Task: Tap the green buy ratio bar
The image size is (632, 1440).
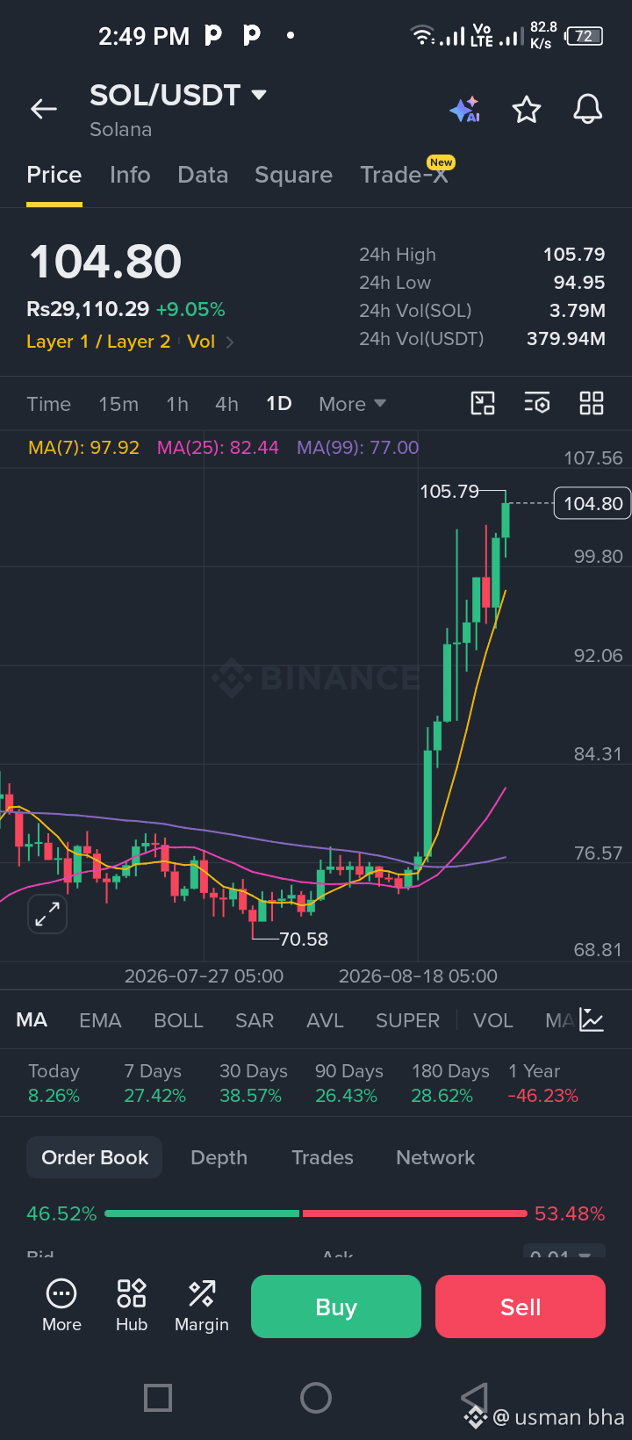Action: tap(202, 1213)
